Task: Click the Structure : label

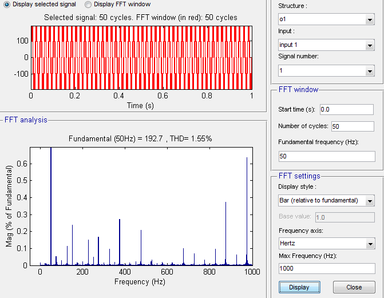Action: coord(292,6)
